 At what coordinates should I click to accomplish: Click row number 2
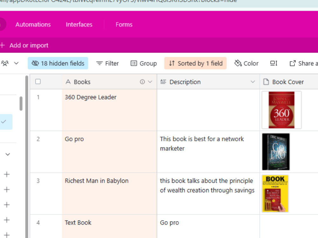pyautogui.click(x=38, y=139)
